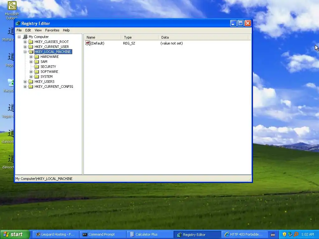Viewport: 319px width, 239px height.
Task: Expand the HKEY_CURRENT_USER key
Action: tap(25, 47)
